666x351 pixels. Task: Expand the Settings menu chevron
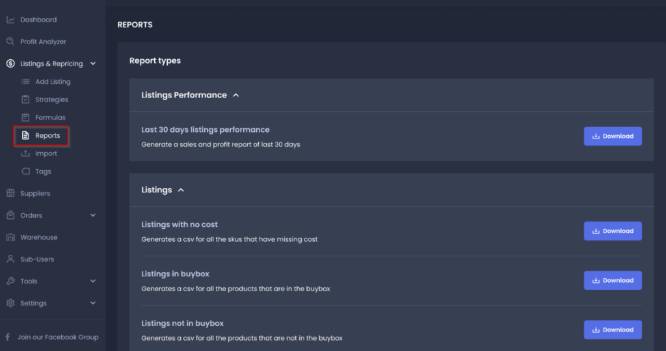93,303
